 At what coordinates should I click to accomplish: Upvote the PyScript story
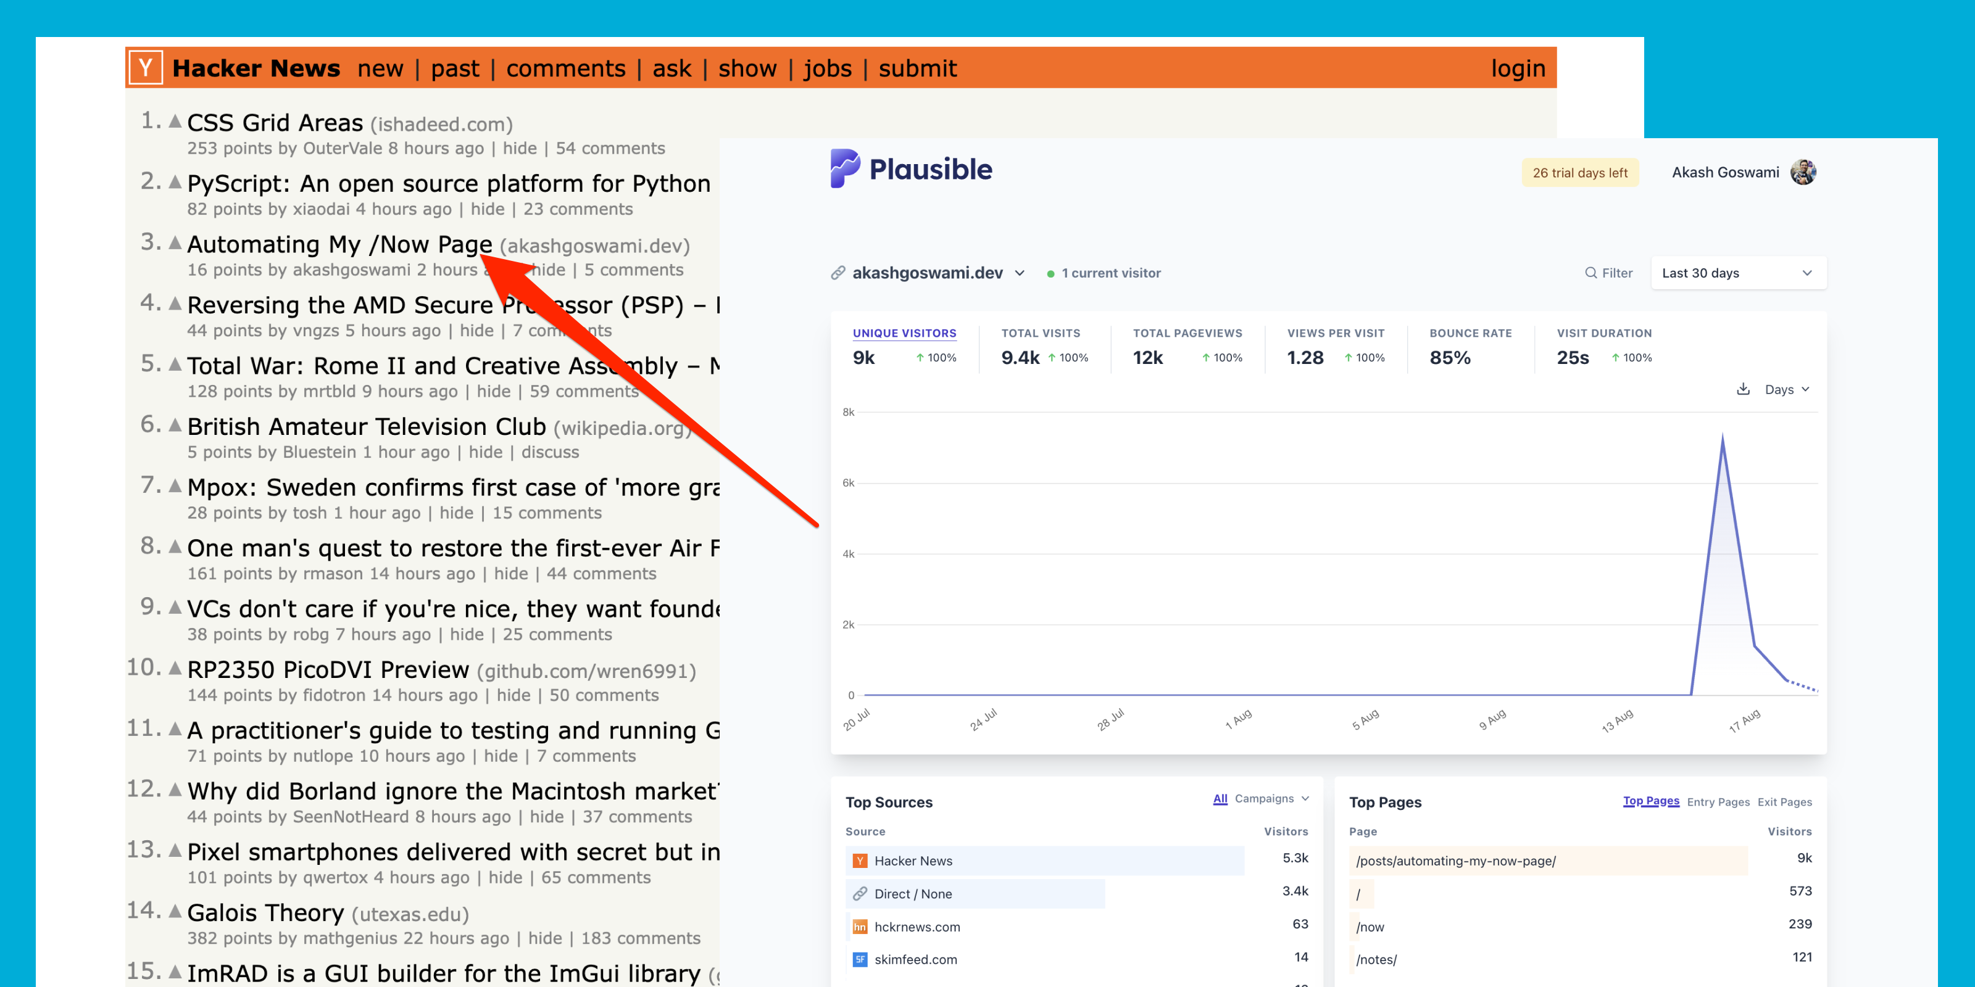(175, 181)
